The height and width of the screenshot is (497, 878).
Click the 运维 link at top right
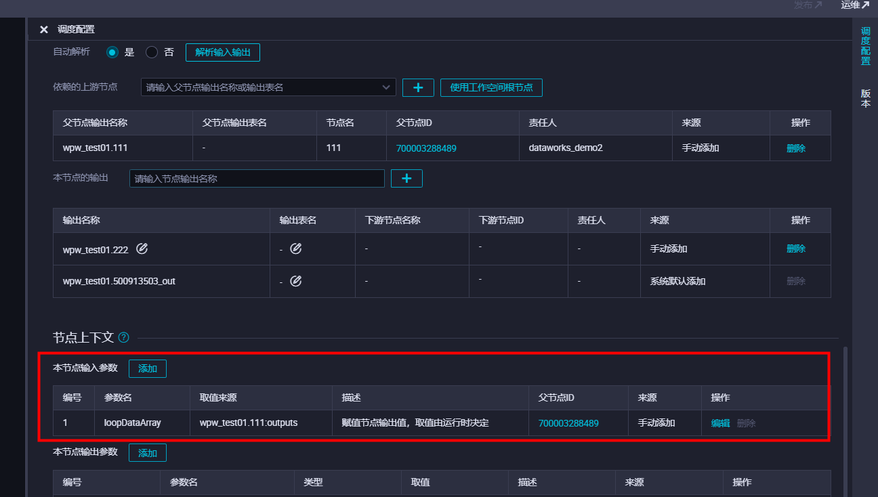click(x=855, y=5)
